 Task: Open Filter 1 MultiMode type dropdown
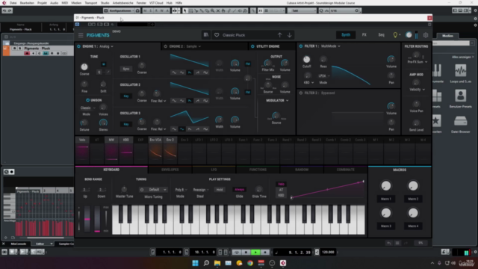pyautogui.click(x=331, y=46)
